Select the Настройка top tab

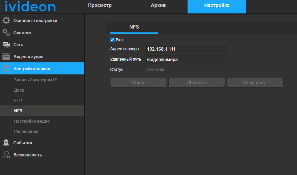pos(216,6)
